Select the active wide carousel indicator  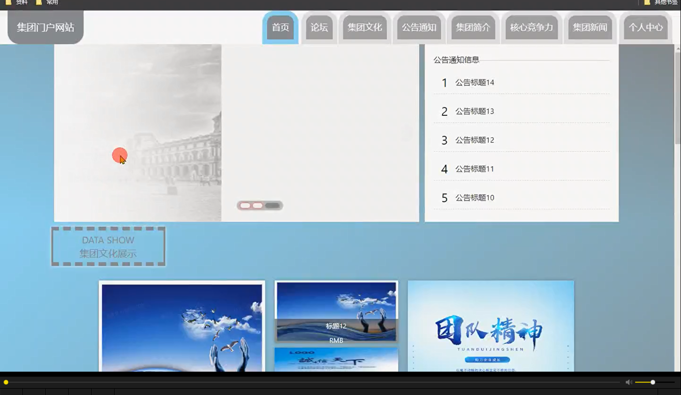272,205
